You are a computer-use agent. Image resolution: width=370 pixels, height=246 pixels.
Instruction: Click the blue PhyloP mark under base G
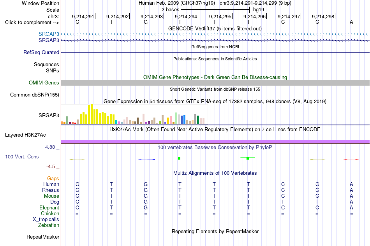click(x=146, y=159)
